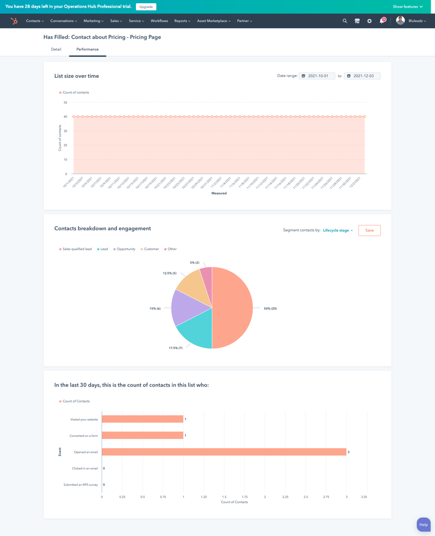435x536 pixels.
Task: Open the calendar icon next to 2021-12-03
Action: [348, 76]
